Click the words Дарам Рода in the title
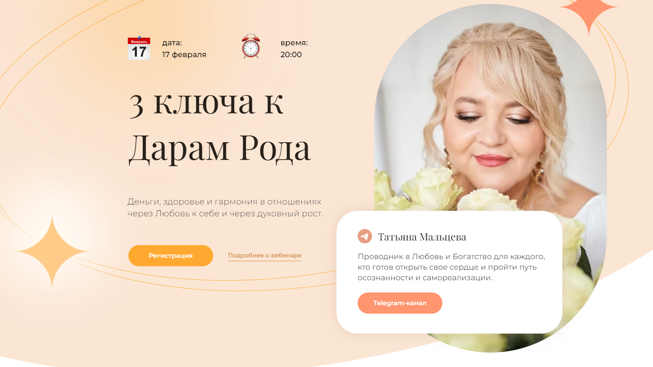This screenshot has height=367, width=653. (220, 149)
